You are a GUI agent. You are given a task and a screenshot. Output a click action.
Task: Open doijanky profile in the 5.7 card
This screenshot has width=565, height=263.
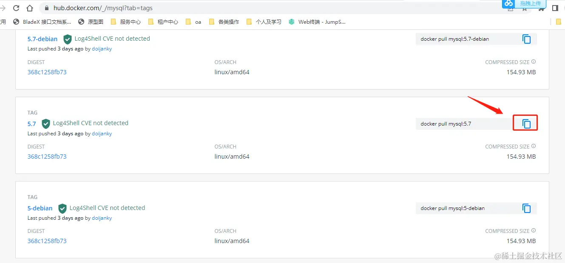[x=102, y=134]
